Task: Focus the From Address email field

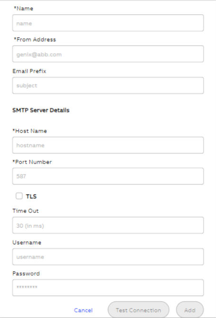Action: click(108, 54)
